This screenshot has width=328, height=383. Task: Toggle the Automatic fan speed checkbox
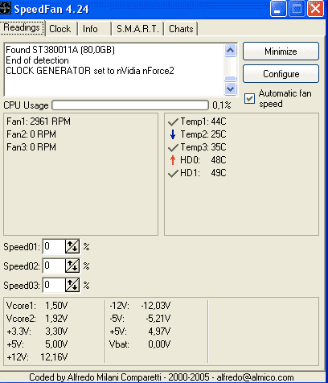click(249, 98)
